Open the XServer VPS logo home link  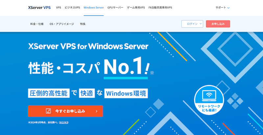tap(39, 8)
